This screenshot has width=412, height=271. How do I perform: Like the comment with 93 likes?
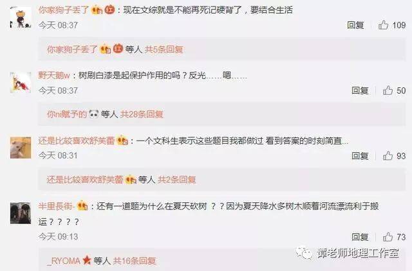388,156
